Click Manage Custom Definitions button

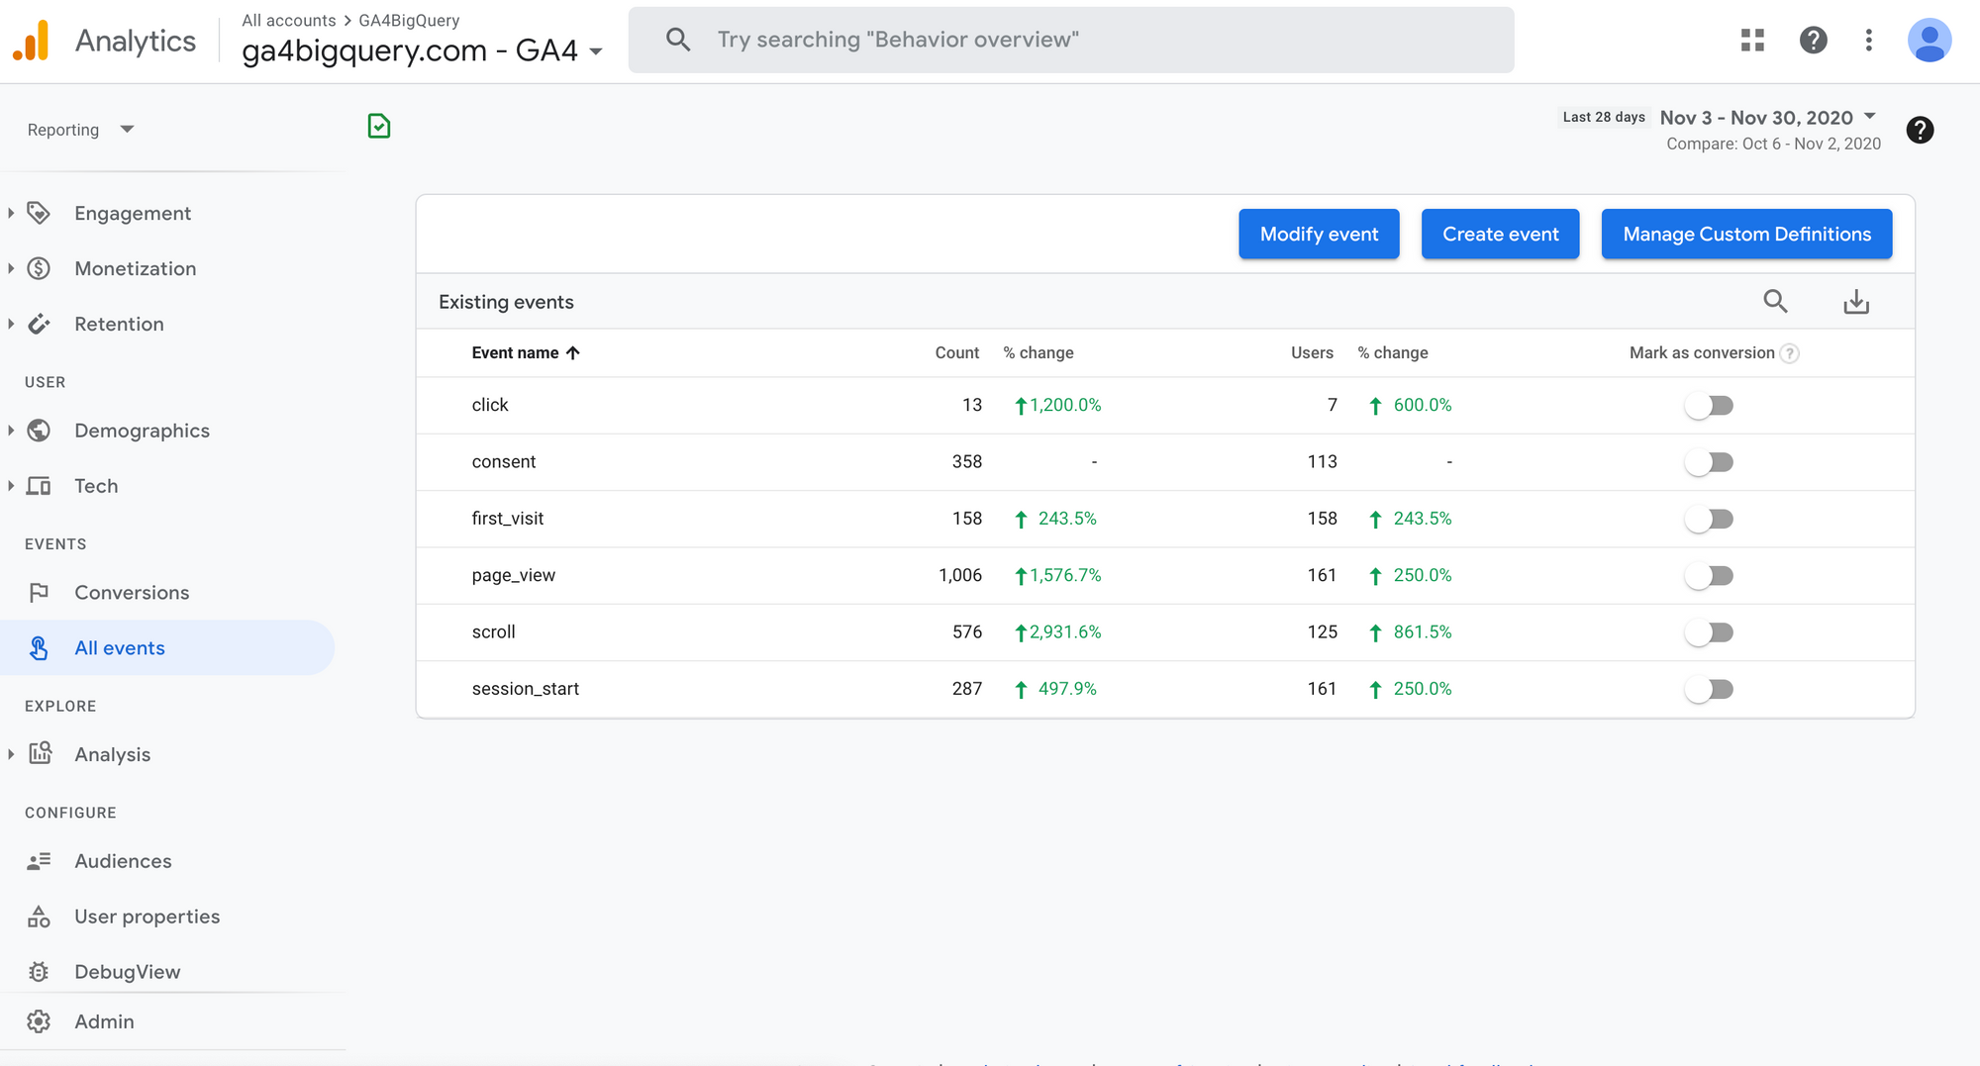[1746, 235]
